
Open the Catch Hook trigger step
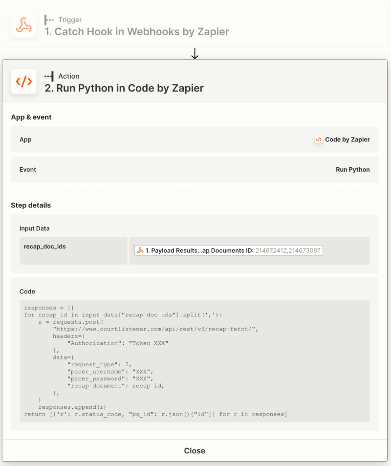pyautogui.click(x=195, y=25)
